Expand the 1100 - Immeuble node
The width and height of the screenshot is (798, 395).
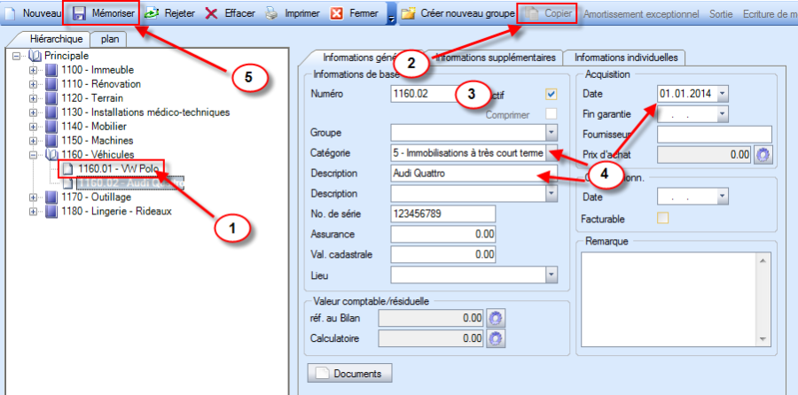pos(34,70)
